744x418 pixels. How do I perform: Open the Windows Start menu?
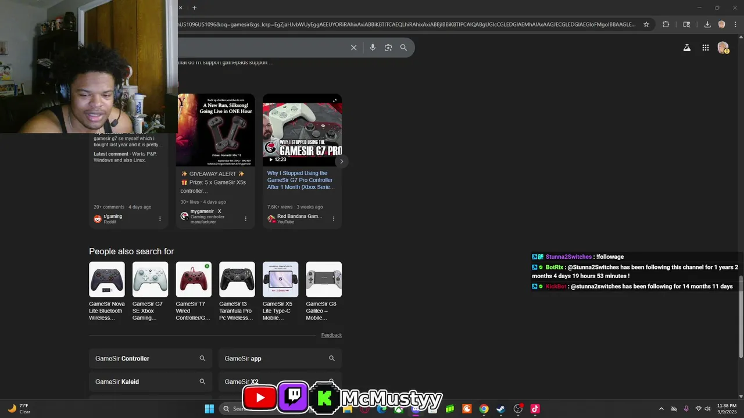click(x=209, y=409)
